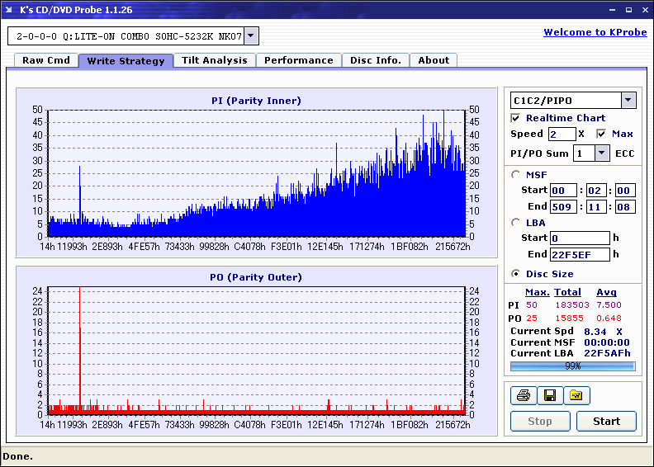Uncheck the Max speed checkbox

coord(601,134)
